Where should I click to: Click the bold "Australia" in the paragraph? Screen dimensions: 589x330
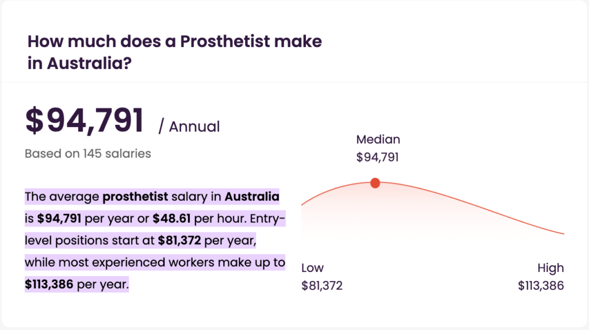tap(252, 197)
